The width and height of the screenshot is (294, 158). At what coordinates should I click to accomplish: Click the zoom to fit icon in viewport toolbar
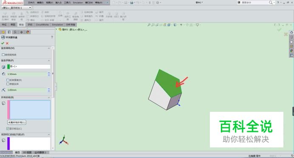pos(149,25)
